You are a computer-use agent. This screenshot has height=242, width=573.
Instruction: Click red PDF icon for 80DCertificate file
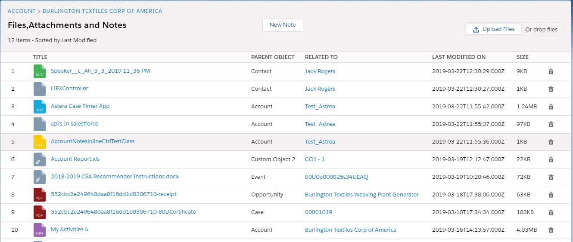39,212
